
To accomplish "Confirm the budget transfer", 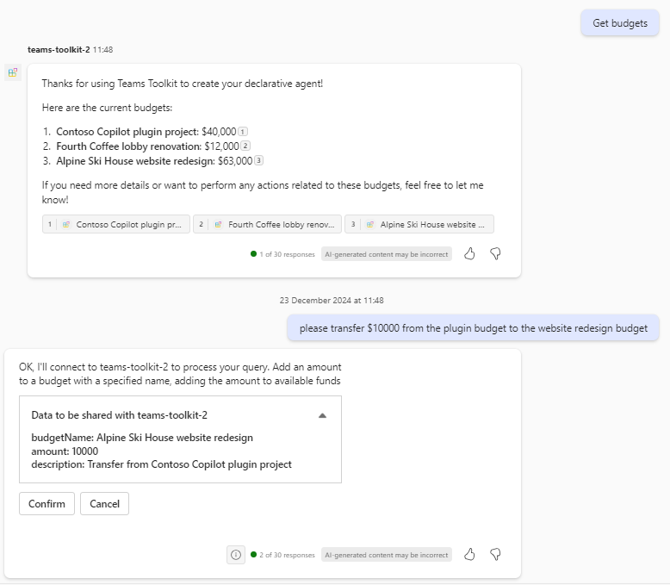I will (47, 504).
